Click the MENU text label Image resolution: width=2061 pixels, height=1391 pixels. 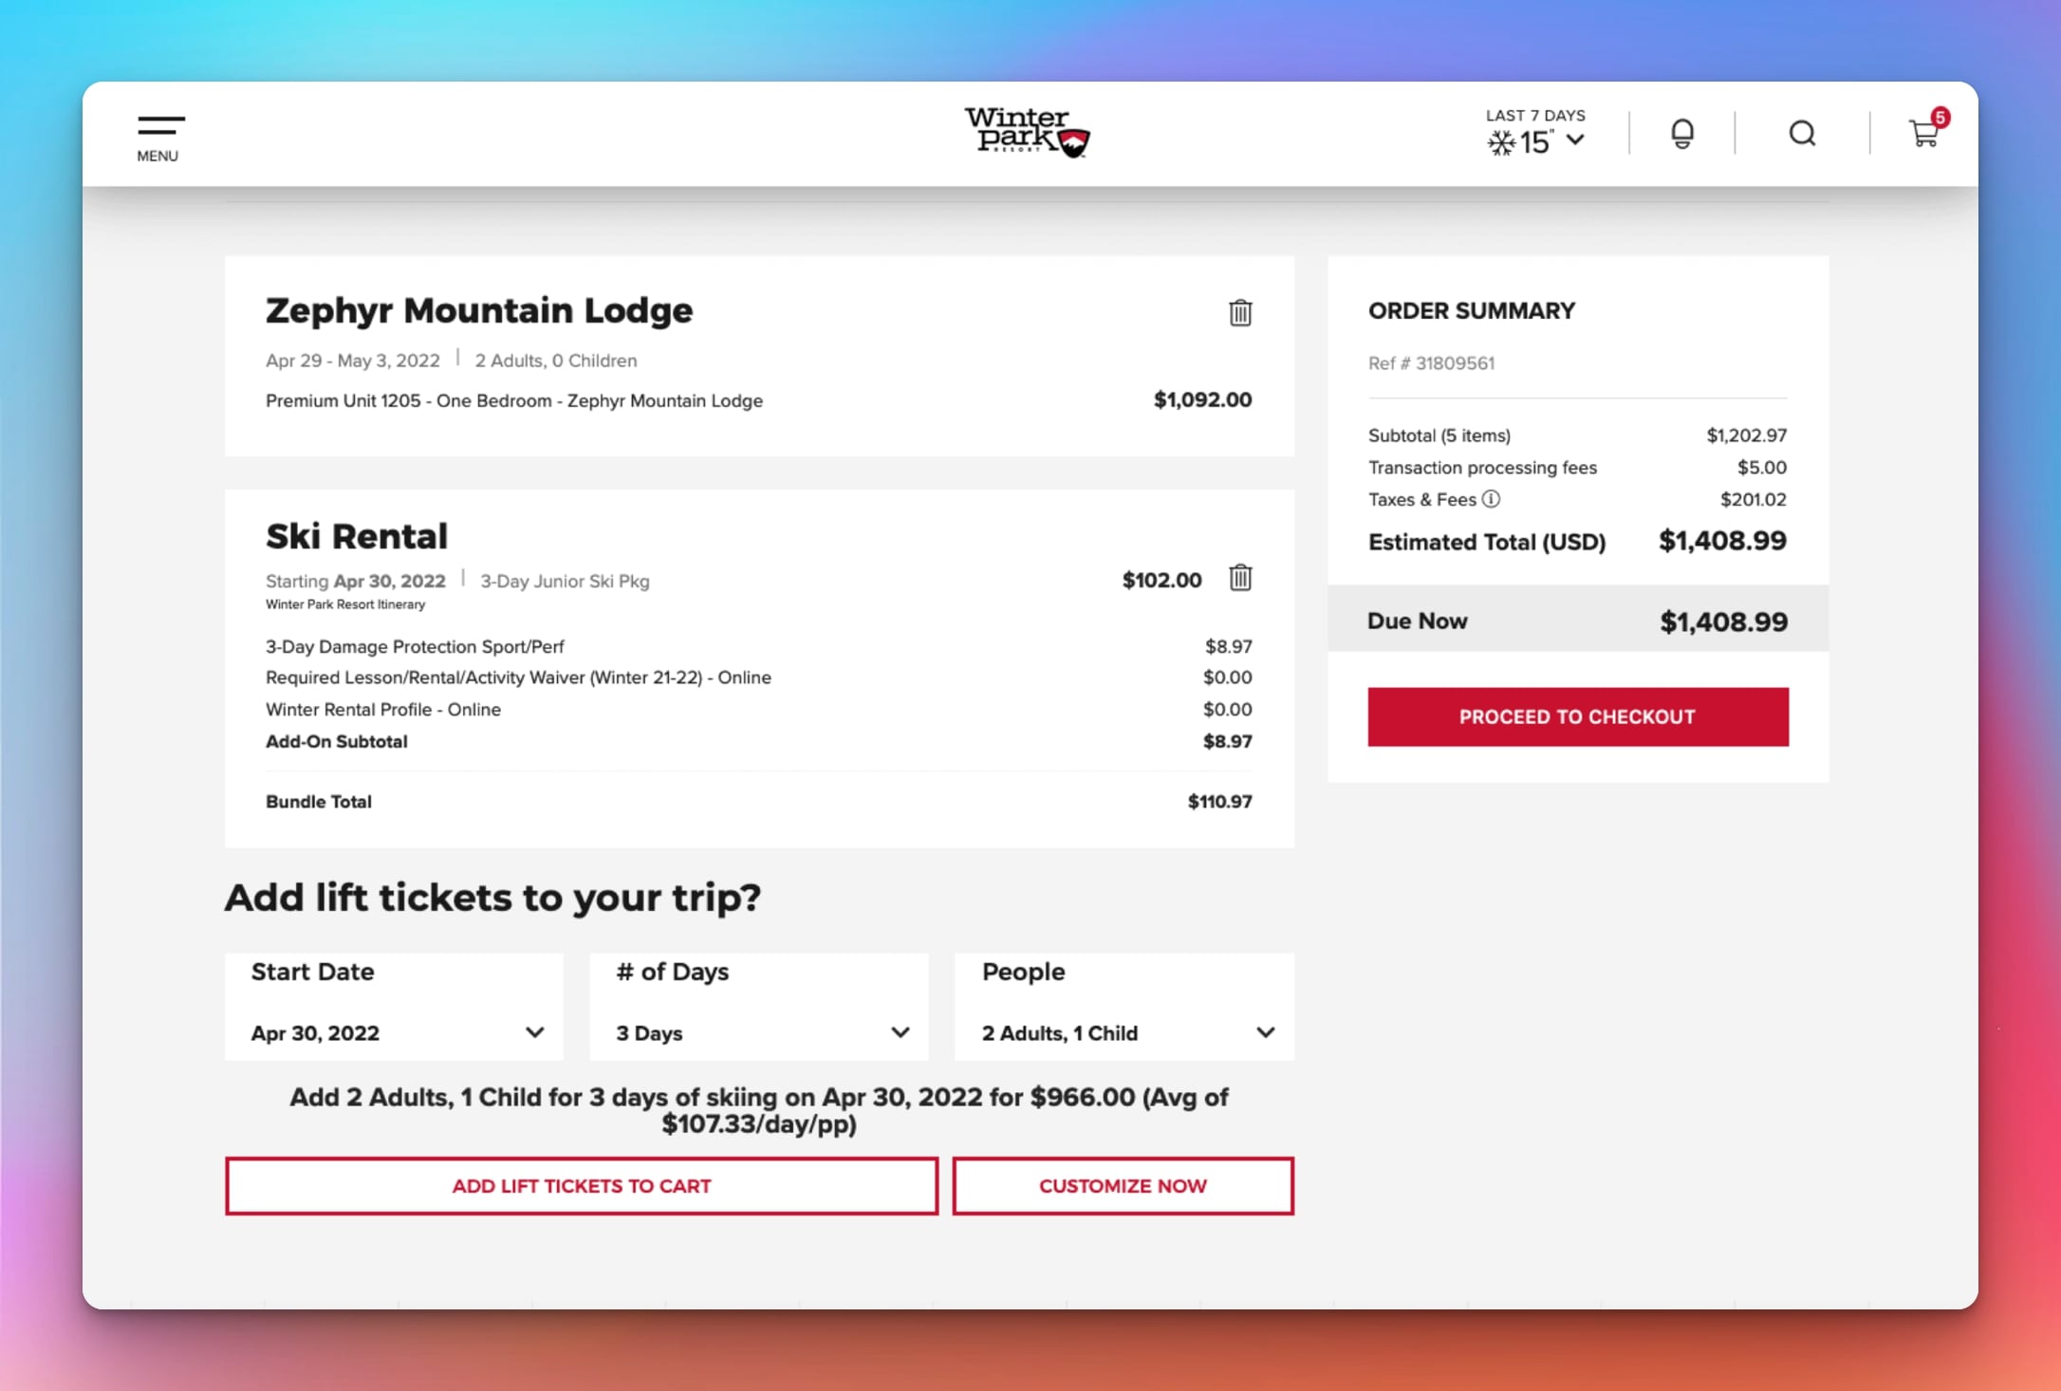click(x=157, y=157)
